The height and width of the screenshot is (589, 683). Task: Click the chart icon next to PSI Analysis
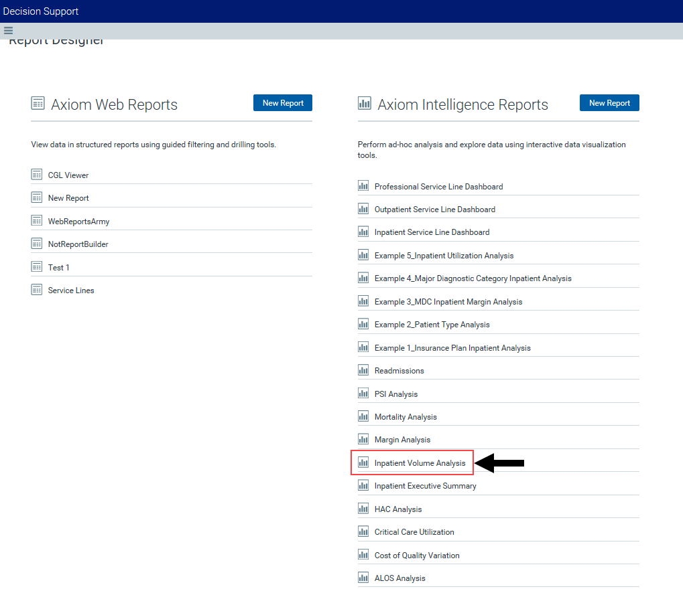tap(363, 394)
